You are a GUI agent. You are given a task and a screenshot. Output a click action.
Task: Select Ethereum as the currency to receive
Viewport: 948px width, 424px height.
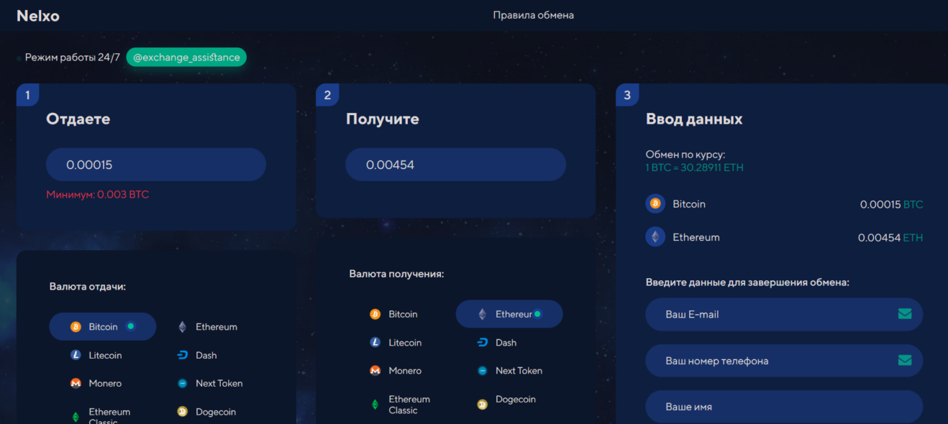pyautogui.click(x=509, y=314)
